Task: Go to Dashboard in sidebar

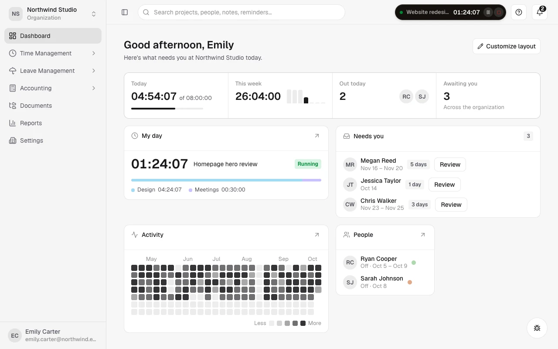Action: tap(53, 36)
